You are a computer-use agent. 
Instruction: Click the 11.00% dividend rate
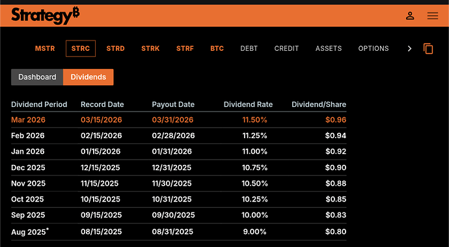pos(255,151)
